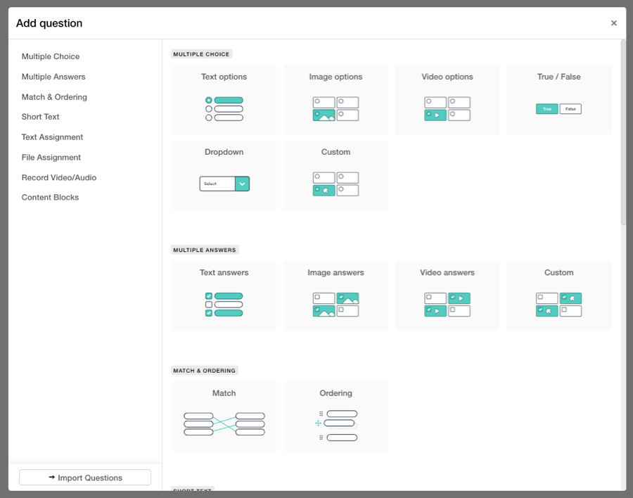633x498 pixels.
Task: Go to Record Video/Audio category
Action: point(59,177)
